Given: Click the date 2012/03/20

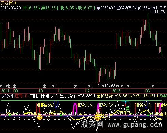Looking at the screenshot, I should click(x=11, y=8).
